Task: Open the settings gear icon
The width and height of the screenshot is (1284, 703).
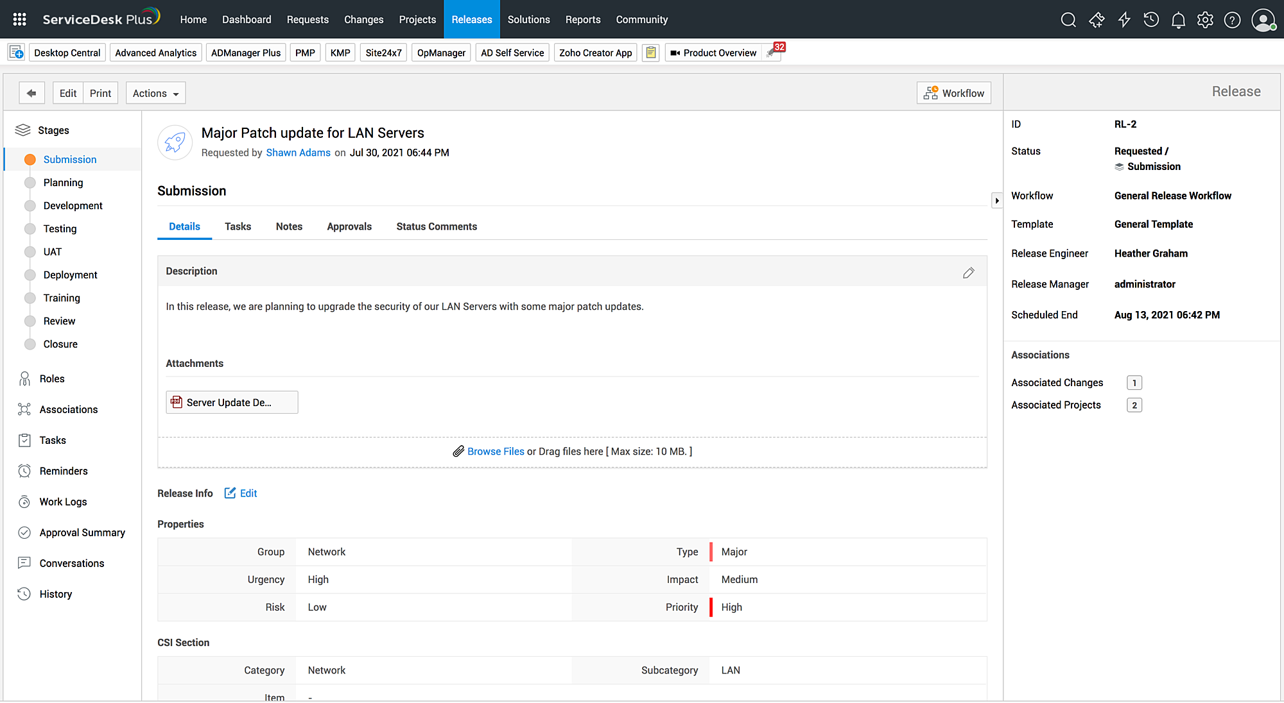Action: (1205, 20)
